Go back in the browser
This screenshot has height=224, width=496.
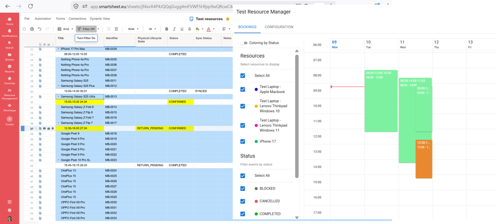point(8,6)
